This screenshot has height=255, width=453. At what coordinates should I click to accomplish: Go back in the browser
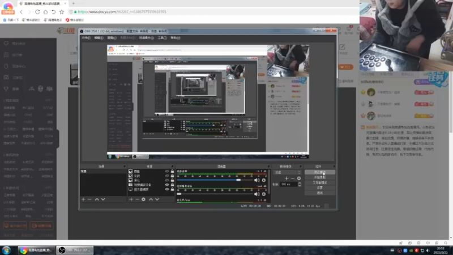pyautogui.click(x=22, y=12)
